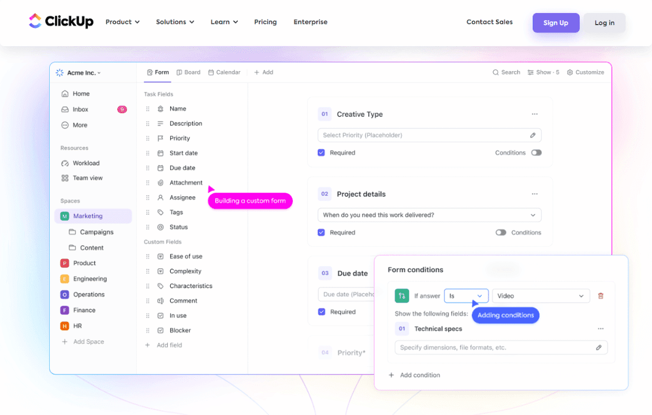Delete the condition with trash icon
The width and height of the screenshot is (652, 415).
pos(600,296)
